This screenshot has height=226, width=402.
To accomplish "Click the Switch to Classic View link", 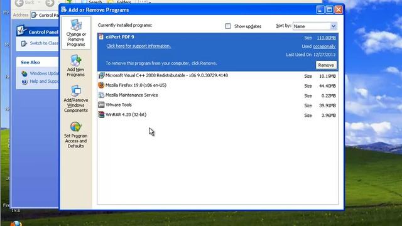I will [44, 43].
